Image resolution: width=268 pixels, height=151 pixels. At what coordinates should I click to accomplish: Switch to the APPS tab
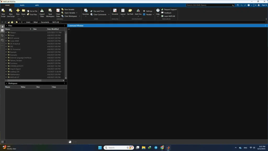click(x=37, y=5)
